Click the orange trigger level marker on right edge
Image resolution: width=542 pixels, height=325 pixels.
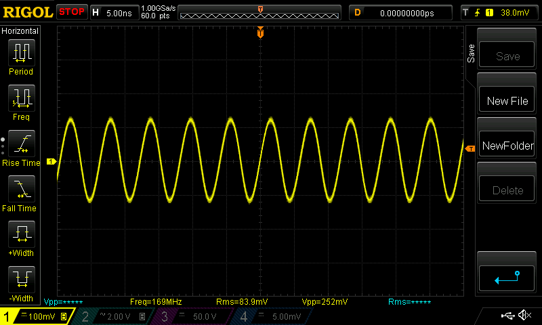470,148
